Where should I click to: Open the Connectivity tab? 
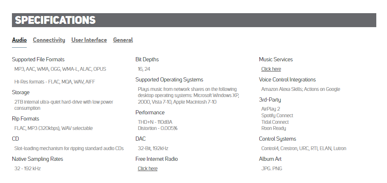49,40
